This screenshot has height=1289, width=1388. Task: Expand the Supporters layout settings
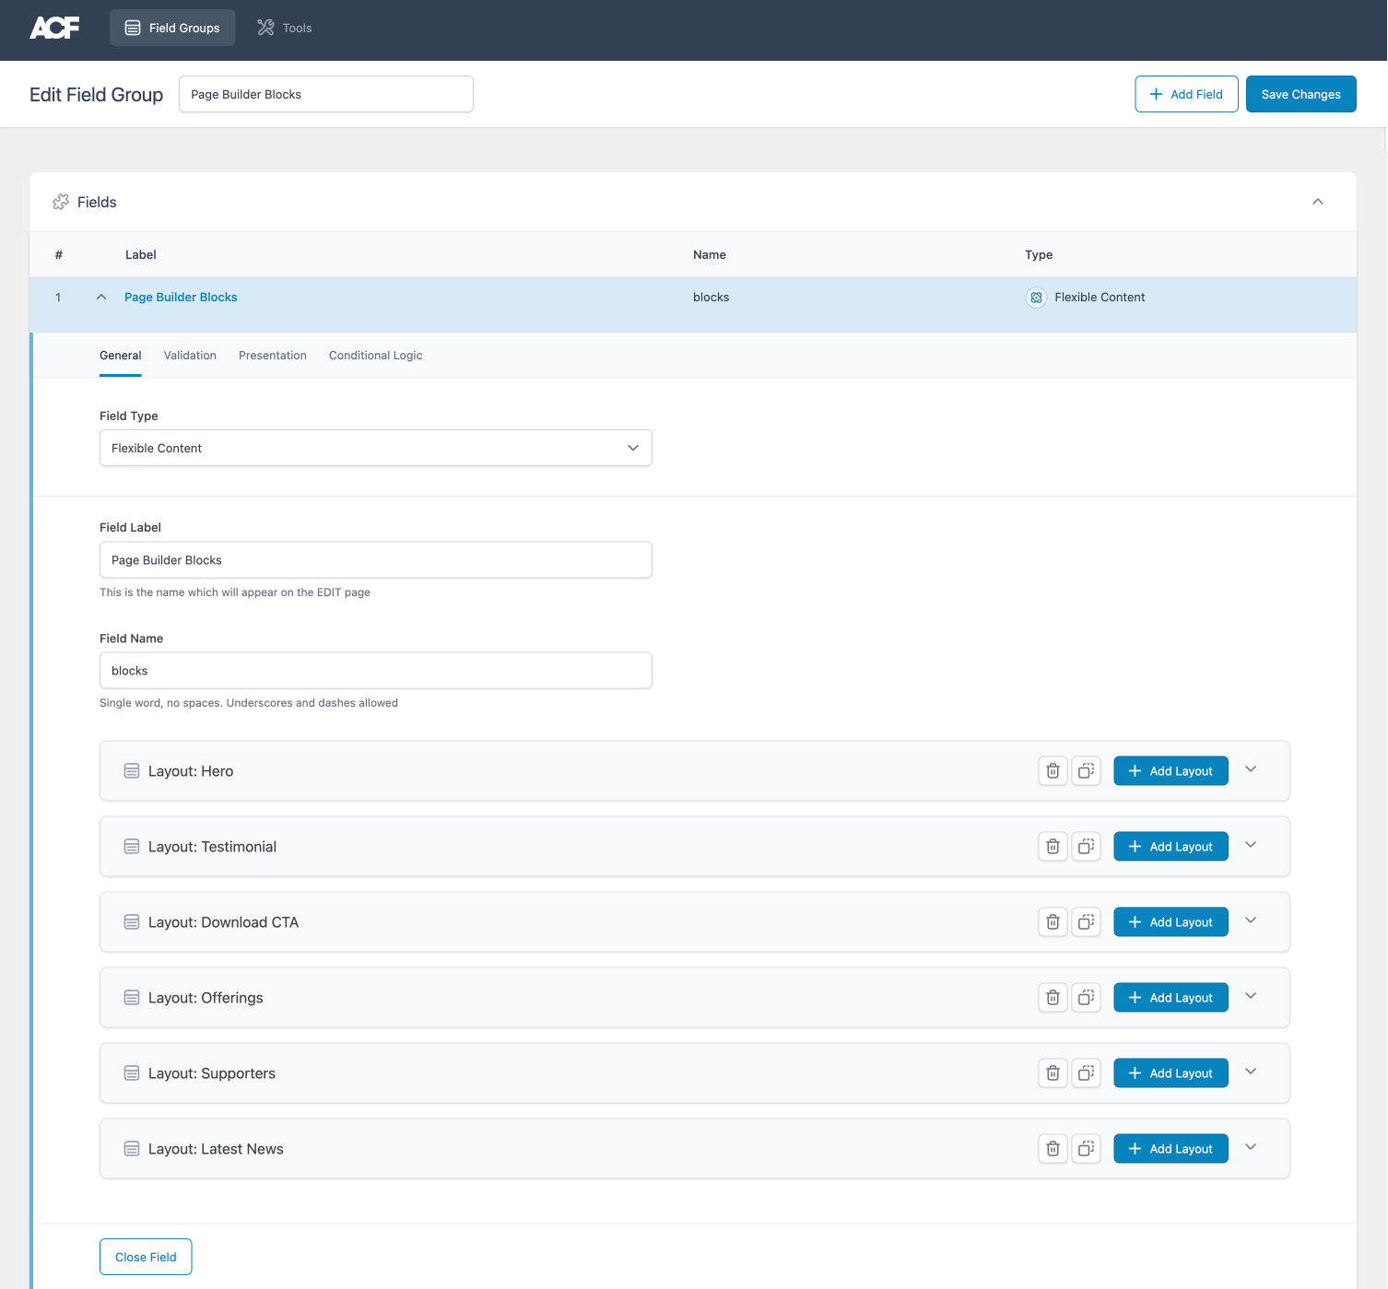click(x=1251, y=1072)
